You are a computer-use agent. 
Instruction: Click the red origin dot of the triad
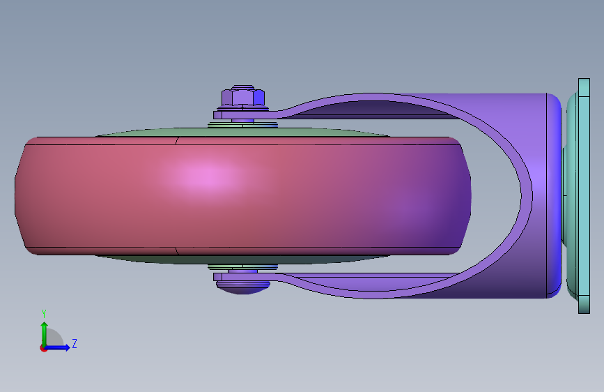pos(43,348)
